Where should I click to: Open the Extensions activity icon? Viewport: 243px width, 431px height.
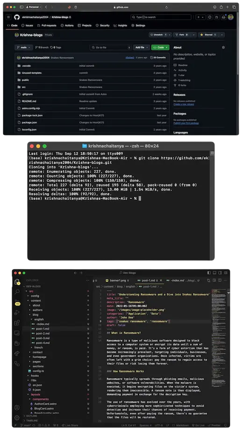click(17, 323)
